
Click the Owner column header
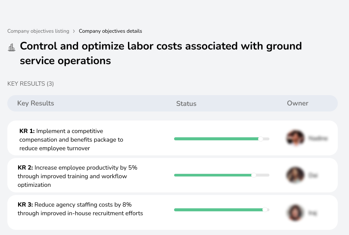click(298, 103)
